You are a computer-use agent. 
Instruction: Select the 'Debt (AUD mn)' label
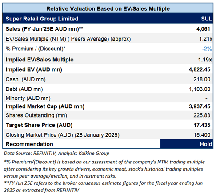24,89
